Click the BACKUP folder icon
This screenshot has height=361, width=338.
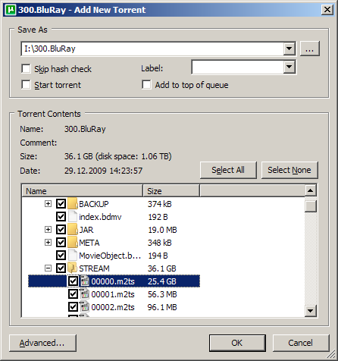click(73, 204)
